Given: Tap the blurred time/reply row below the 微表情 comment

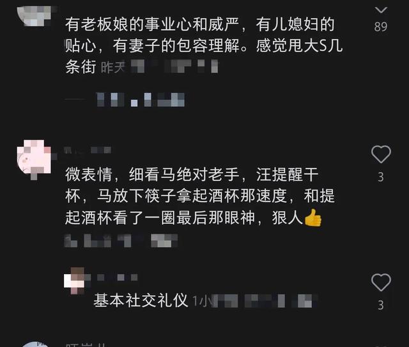Looking at the screenshot, I should pos(121,241).
